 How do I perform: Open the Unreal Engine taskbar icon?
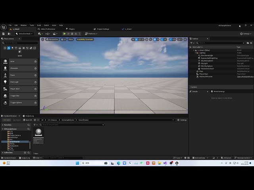click(177, 163)
